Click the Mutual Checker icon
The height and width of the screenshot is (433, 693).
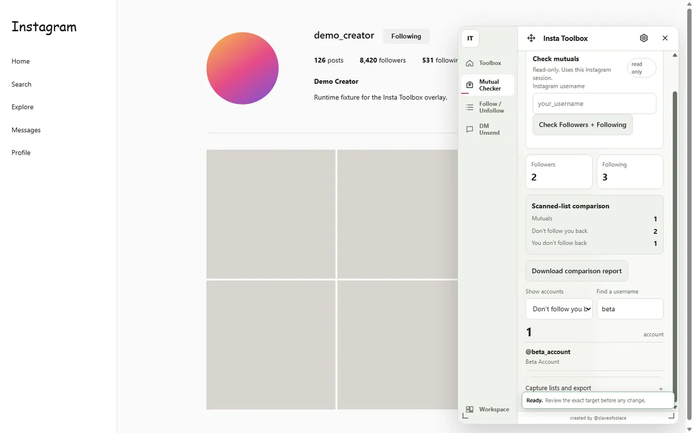tap(470, 85)
